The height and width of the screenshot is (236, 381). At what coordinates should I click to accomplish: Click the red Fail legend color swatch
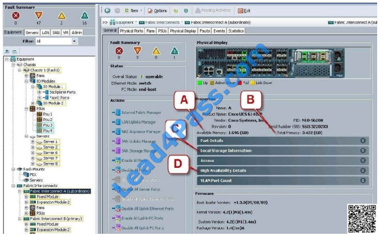[240, 83]
